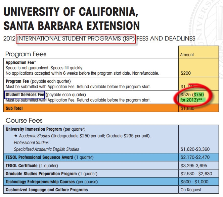The width and height of the screenshot is (223, 197).
Task: Click the red-boxed International Student Programs (ISP) text
Action: (x=76, y=39)
